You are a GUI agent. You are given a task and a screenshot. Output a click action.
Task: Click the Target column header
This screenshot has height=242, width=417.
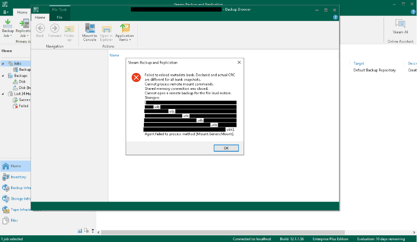359,64
